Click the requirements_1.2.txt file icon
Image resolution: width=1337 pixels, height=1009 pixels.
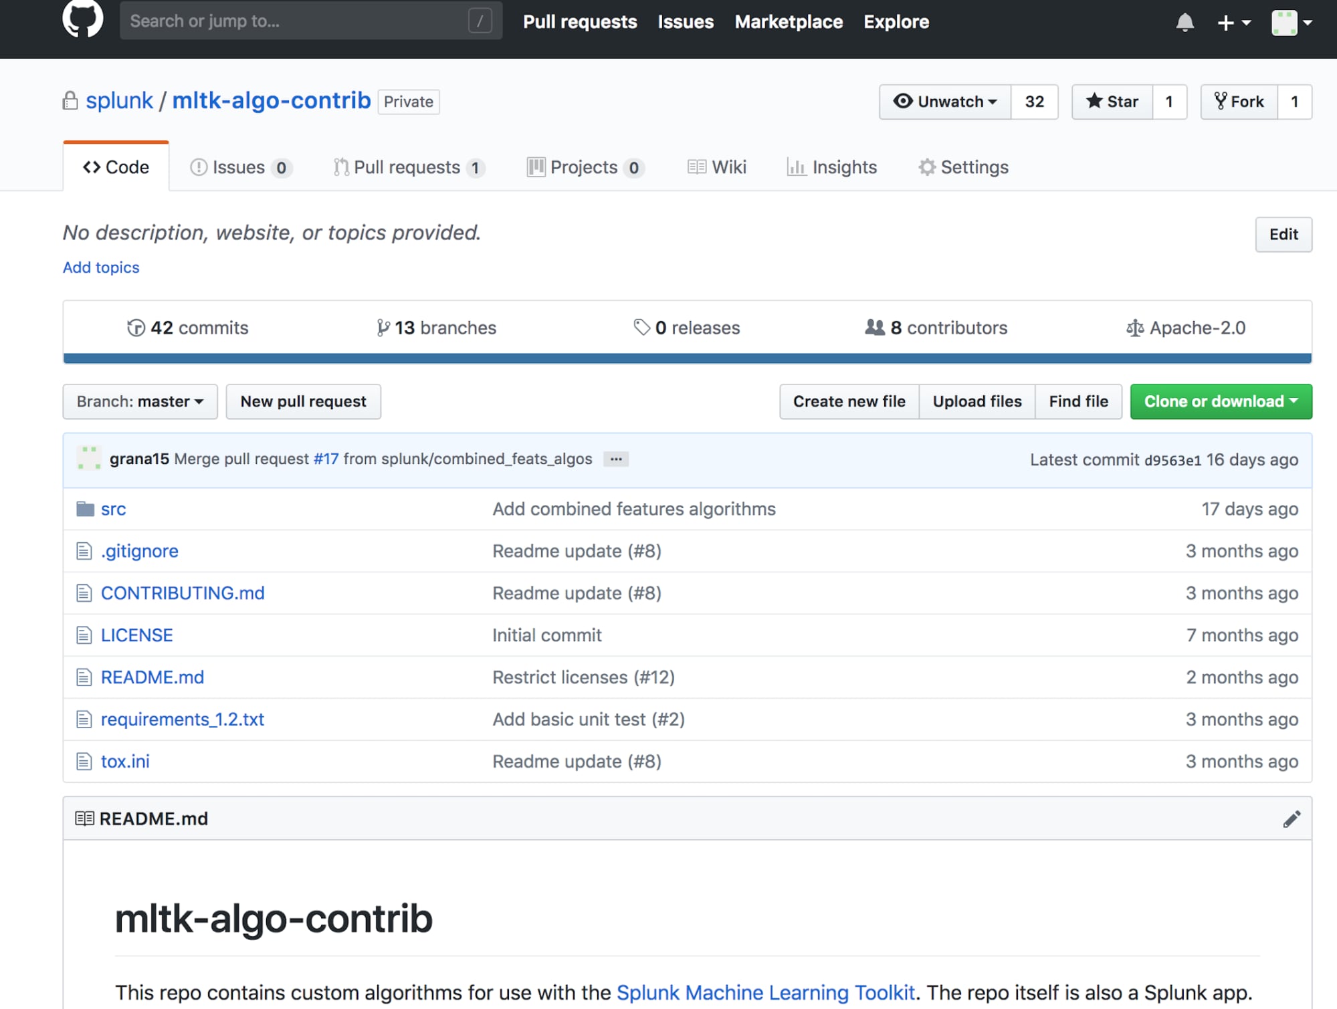[x=84, y=719]
